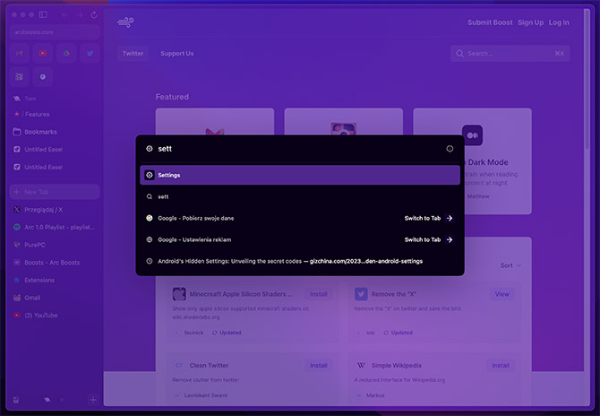Click the Search boosts field
The width and height of the screenshot is (600, 416).
pos(510,54)
